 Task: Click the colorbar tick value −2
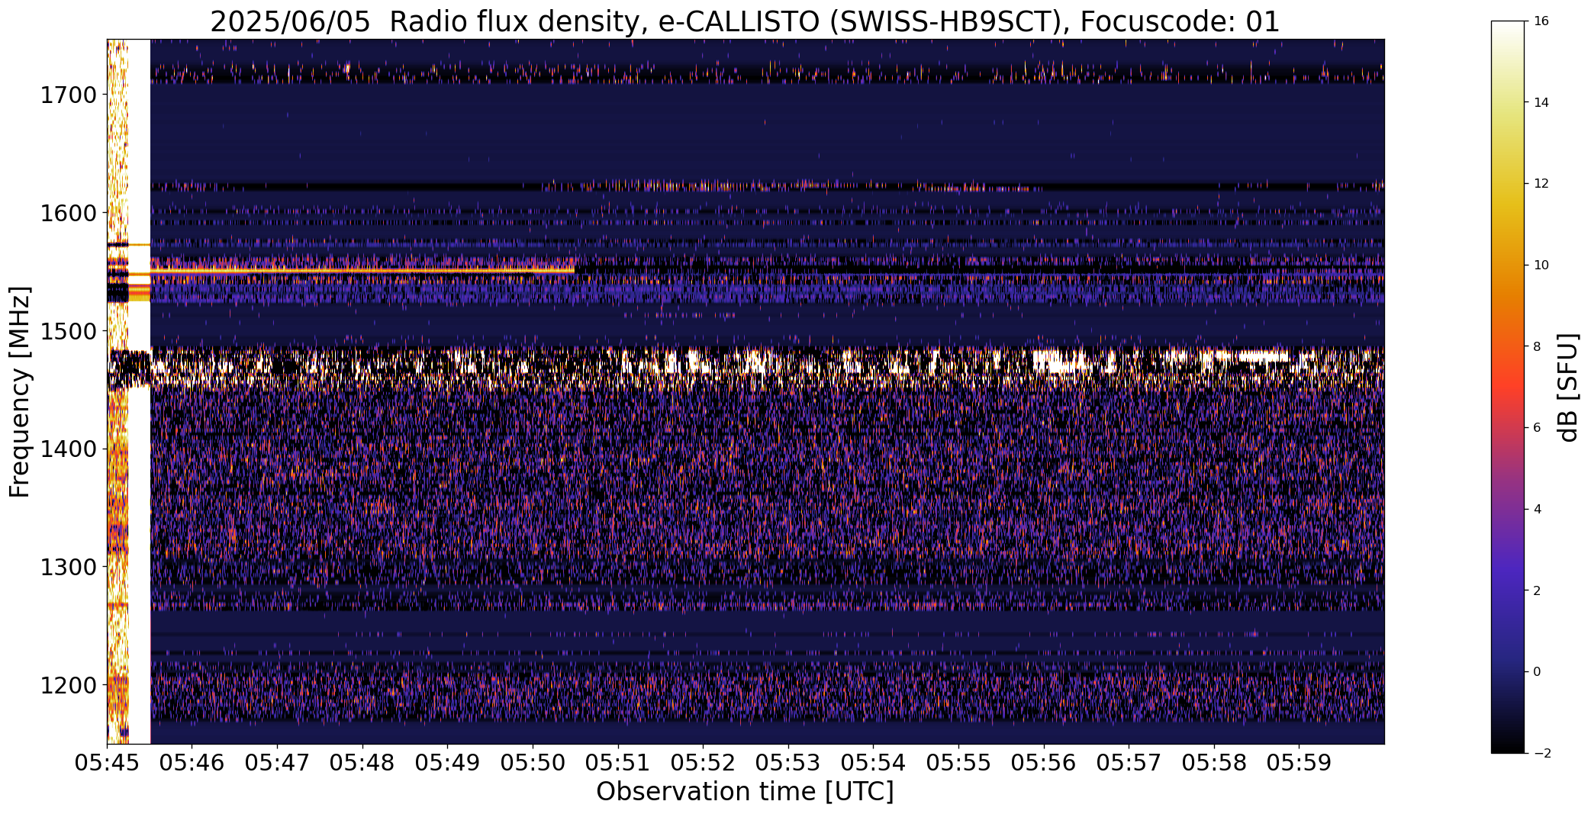[x=1541, y=754]
